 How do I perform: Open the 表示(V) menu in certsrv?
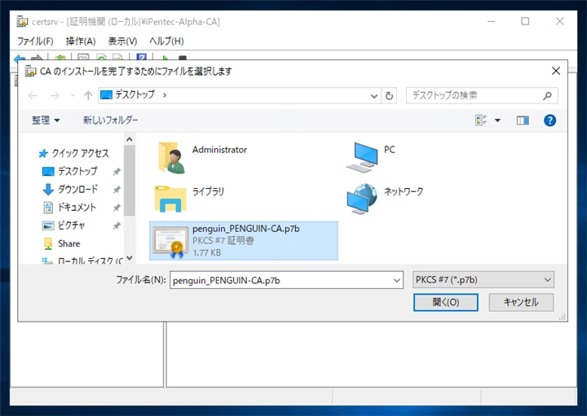(122, 42)
